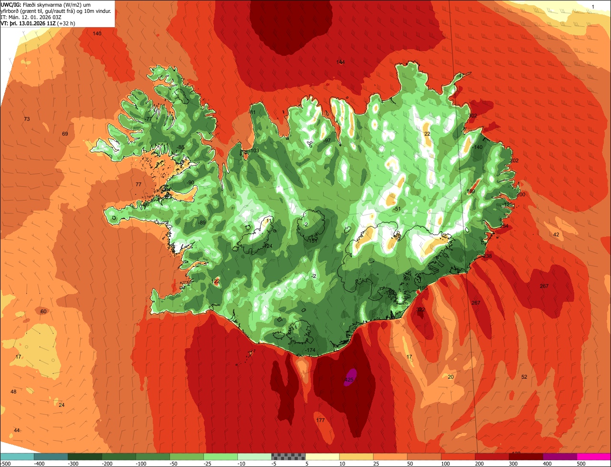
Task: Click the '-51' value in the highlands
Action: 397,209
